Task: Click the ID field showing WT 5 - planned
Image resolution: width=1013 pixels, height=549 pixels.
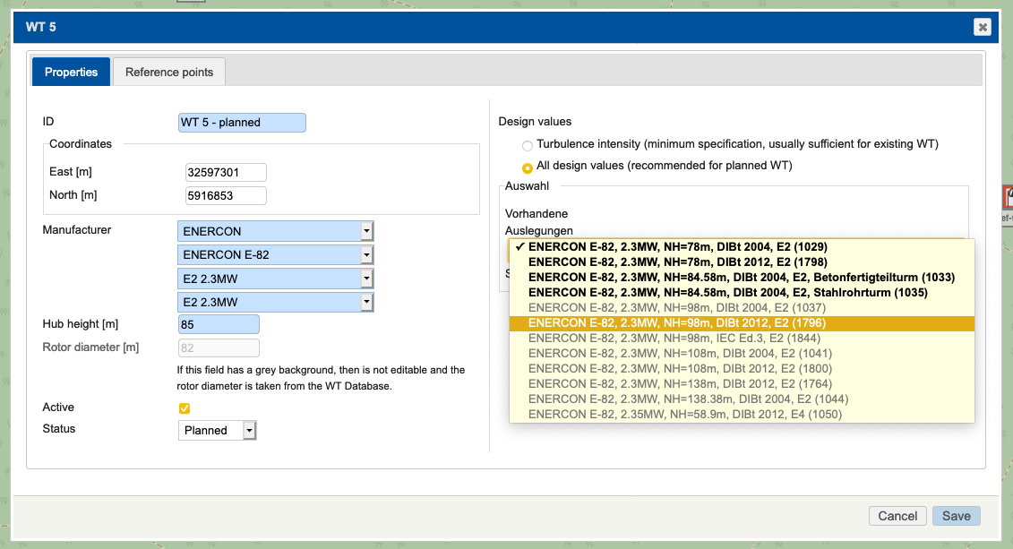Action: click(x=242, y=122)
